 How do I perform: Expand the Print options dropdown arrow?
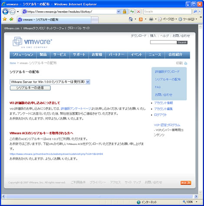point(156,19)
